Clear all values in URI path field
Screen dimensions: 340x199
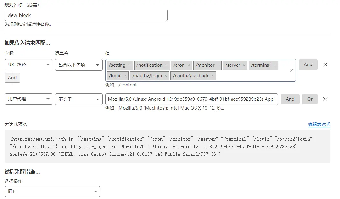click(291, 70)
